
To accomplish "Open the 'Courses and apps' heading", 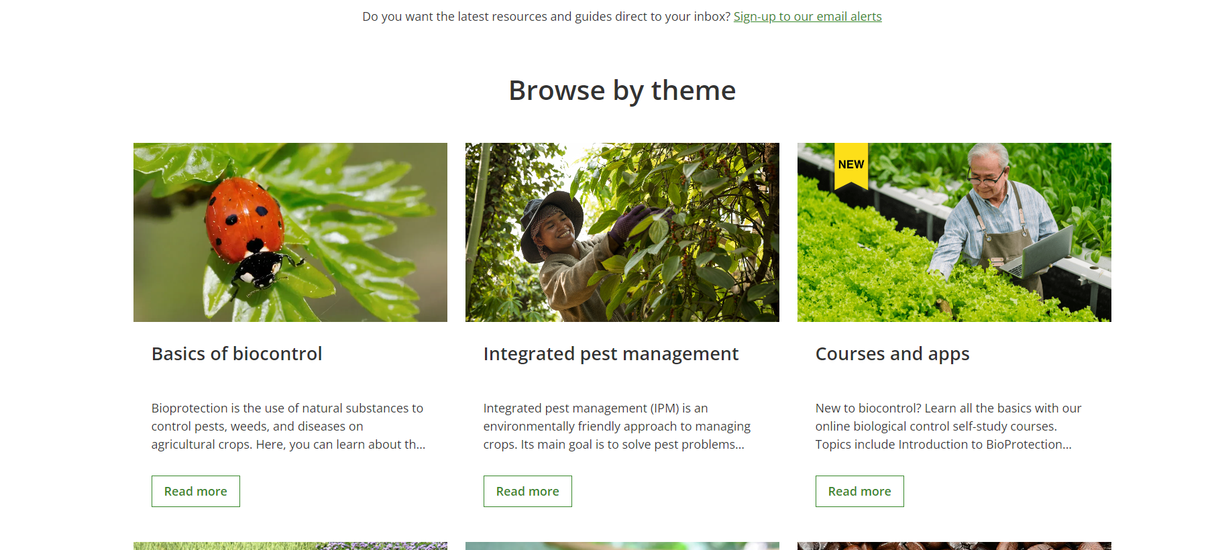I will 893,353.
